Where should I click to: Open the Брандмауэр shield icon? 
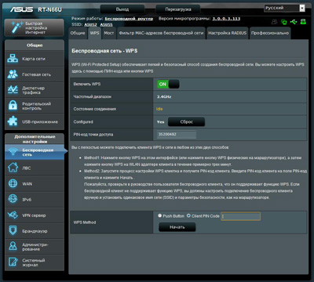pos(13,231)
